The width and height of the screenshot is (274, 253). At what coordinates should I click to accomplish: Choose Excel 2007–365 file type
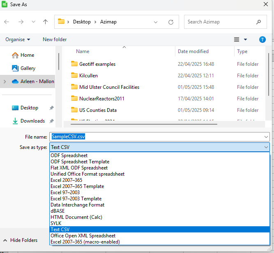coord(159,180)
